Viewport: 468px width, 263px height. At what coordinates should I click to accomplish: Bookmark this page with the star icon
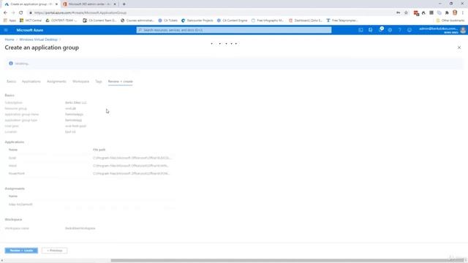406,13
